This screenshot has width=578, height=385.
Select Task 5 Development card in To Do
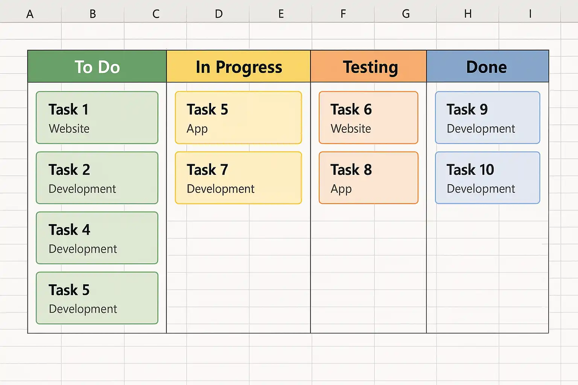point(97,298)
